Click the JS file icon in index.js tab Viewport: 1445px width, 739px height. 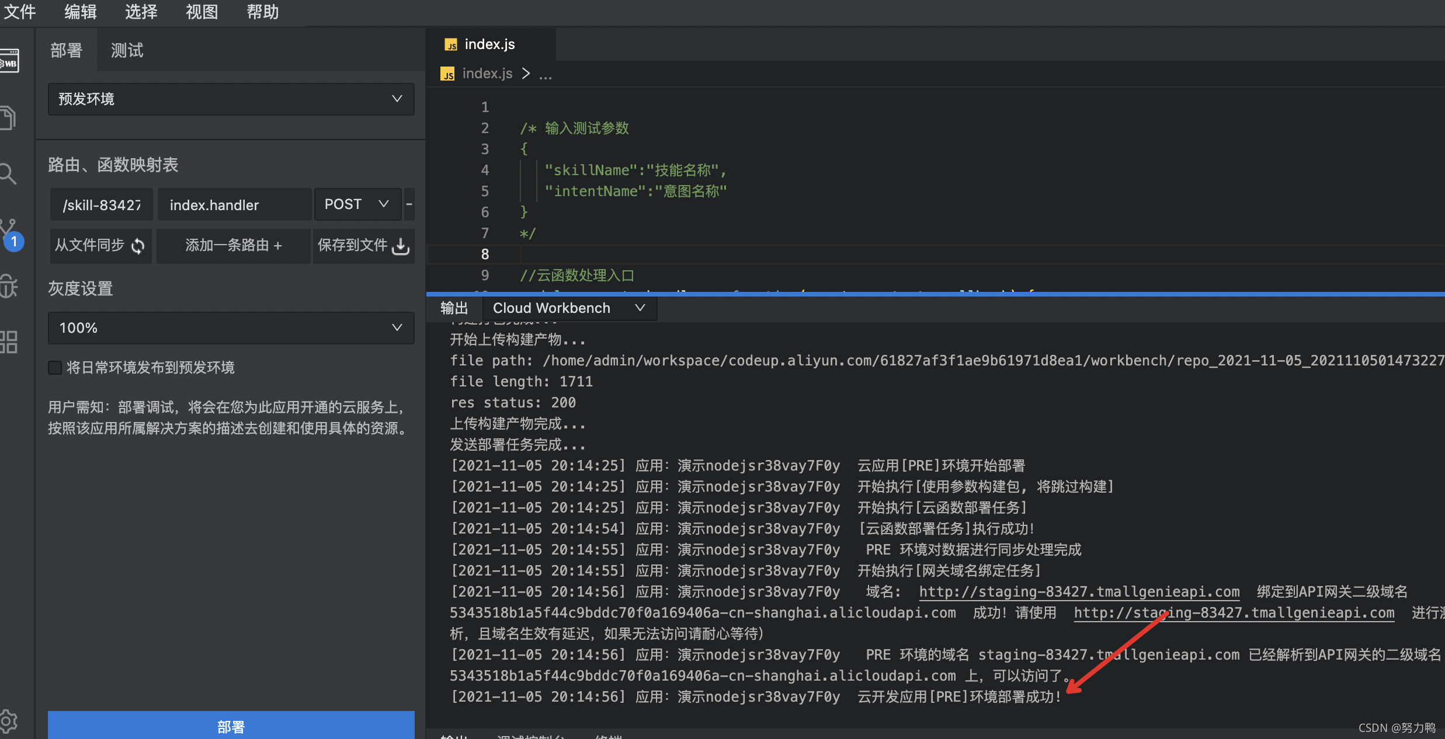tap(451, 45)
